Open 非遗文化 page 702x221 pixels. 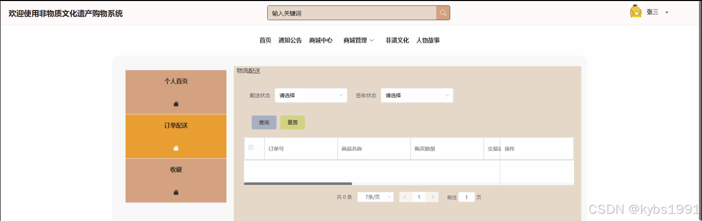pos(397,40)
